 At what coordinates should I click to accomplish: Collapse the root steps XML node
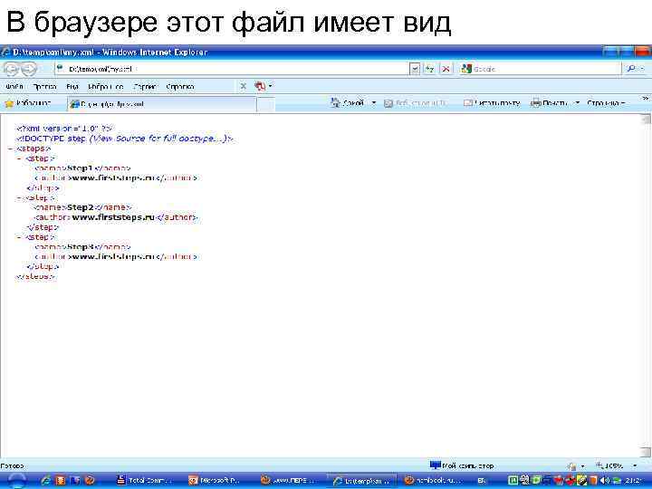(11, 149)
